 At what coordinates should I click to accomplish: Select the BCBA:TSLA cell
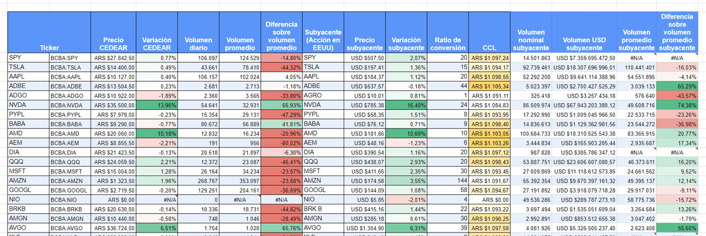tap(69, 67)
